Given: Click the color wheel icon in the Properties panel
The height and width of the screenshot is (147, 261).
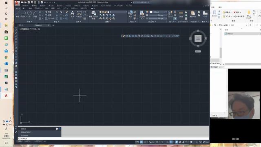Looking at the screenshot, I should coord(147,12).
